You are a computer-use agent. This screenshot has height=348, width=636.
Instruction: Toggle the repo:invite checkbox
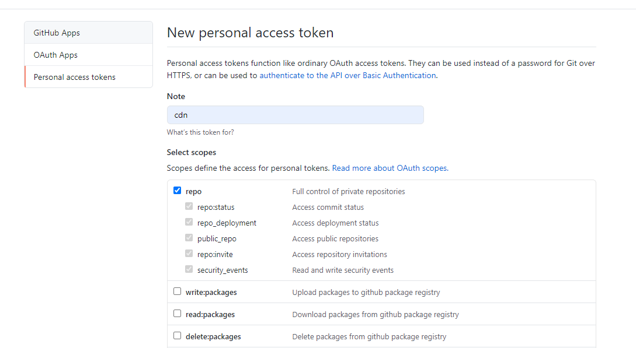coord(189,254)
